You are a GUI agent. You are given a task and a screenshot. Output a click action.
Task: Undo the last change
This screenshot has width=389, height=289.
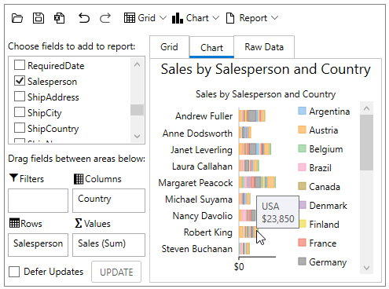point(84,18)
